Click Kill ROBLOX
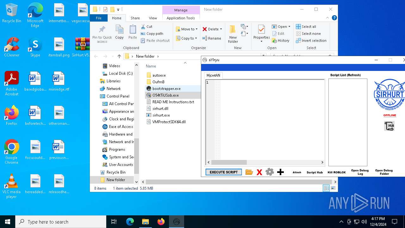 pos(337,172)
